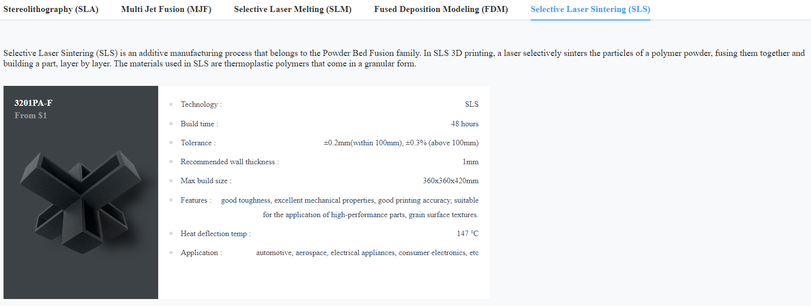Switch to the Stereolithography (SLA) tab
This screenshot has width=811, height=306.
51,9
